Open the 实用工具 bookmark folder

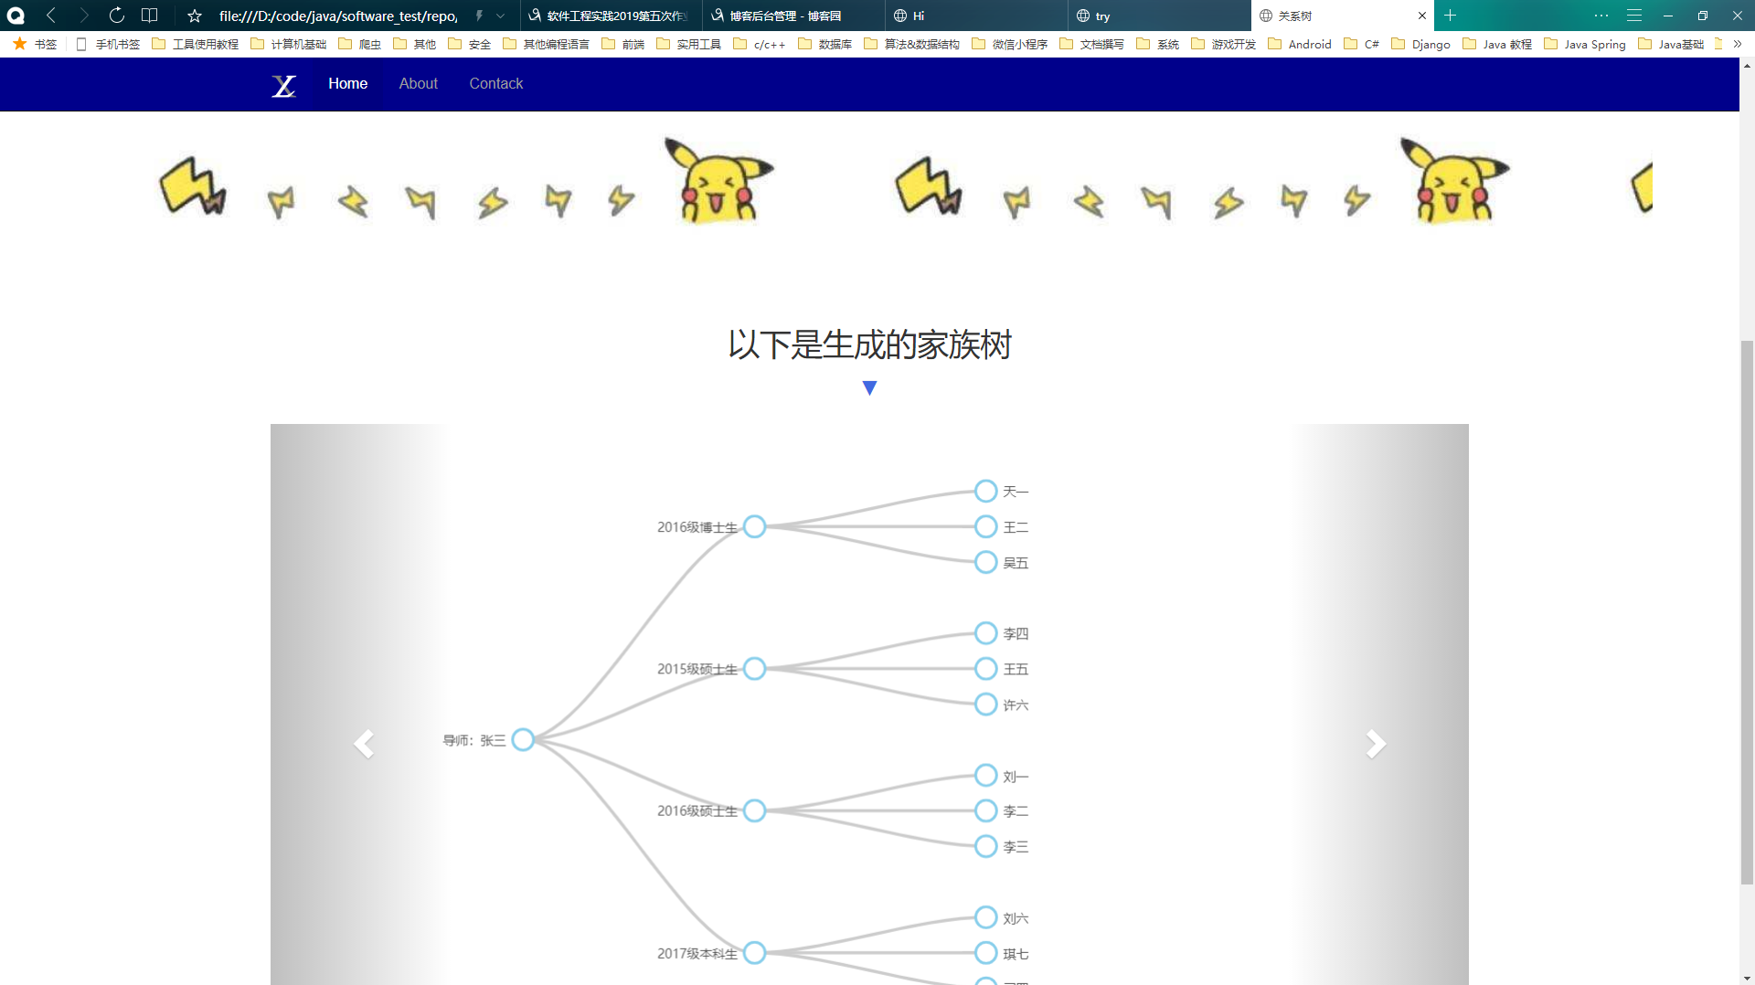pos(688,44)
